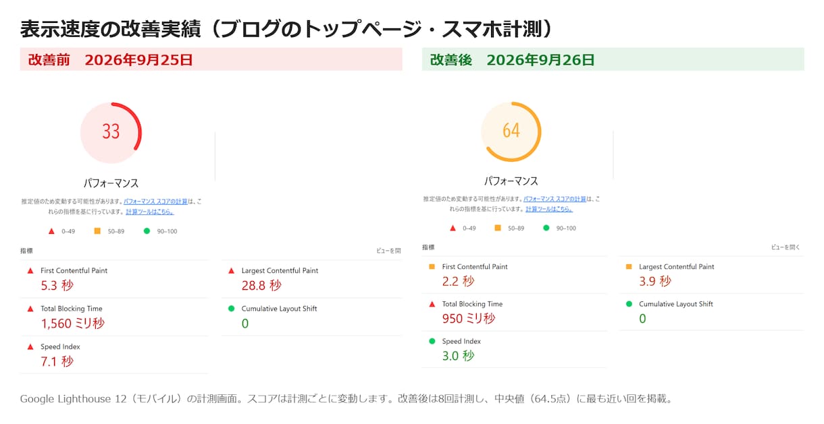Image resolution: width=824 pixels, height=424 pixels.
Task: Click the 90–100 legend text in 改善前 panel
Action: (x=165, y=231)
